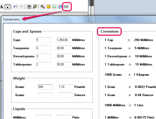Open the paint bucket fill tool
The height and width of the screenshot is (119, 156).
pos(29,7)
